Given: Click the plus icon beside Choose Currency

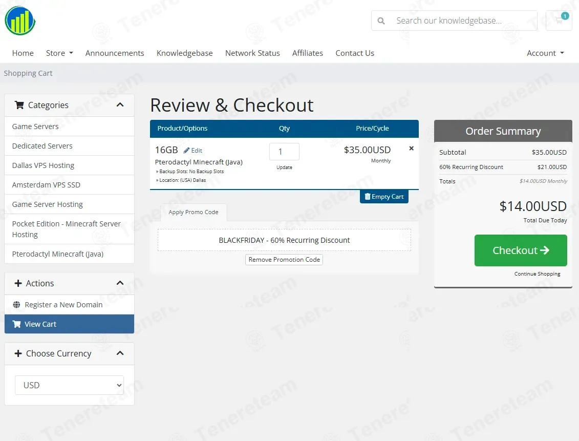Looking at the screenshot, I should 18,353.
